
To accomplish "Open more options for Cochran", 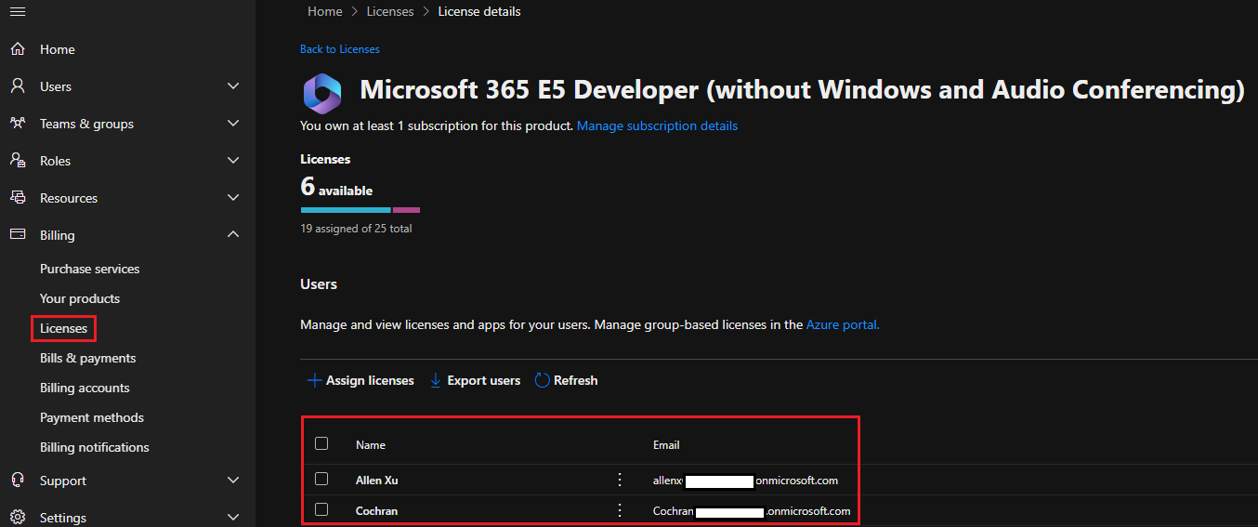I will (620, 510).
